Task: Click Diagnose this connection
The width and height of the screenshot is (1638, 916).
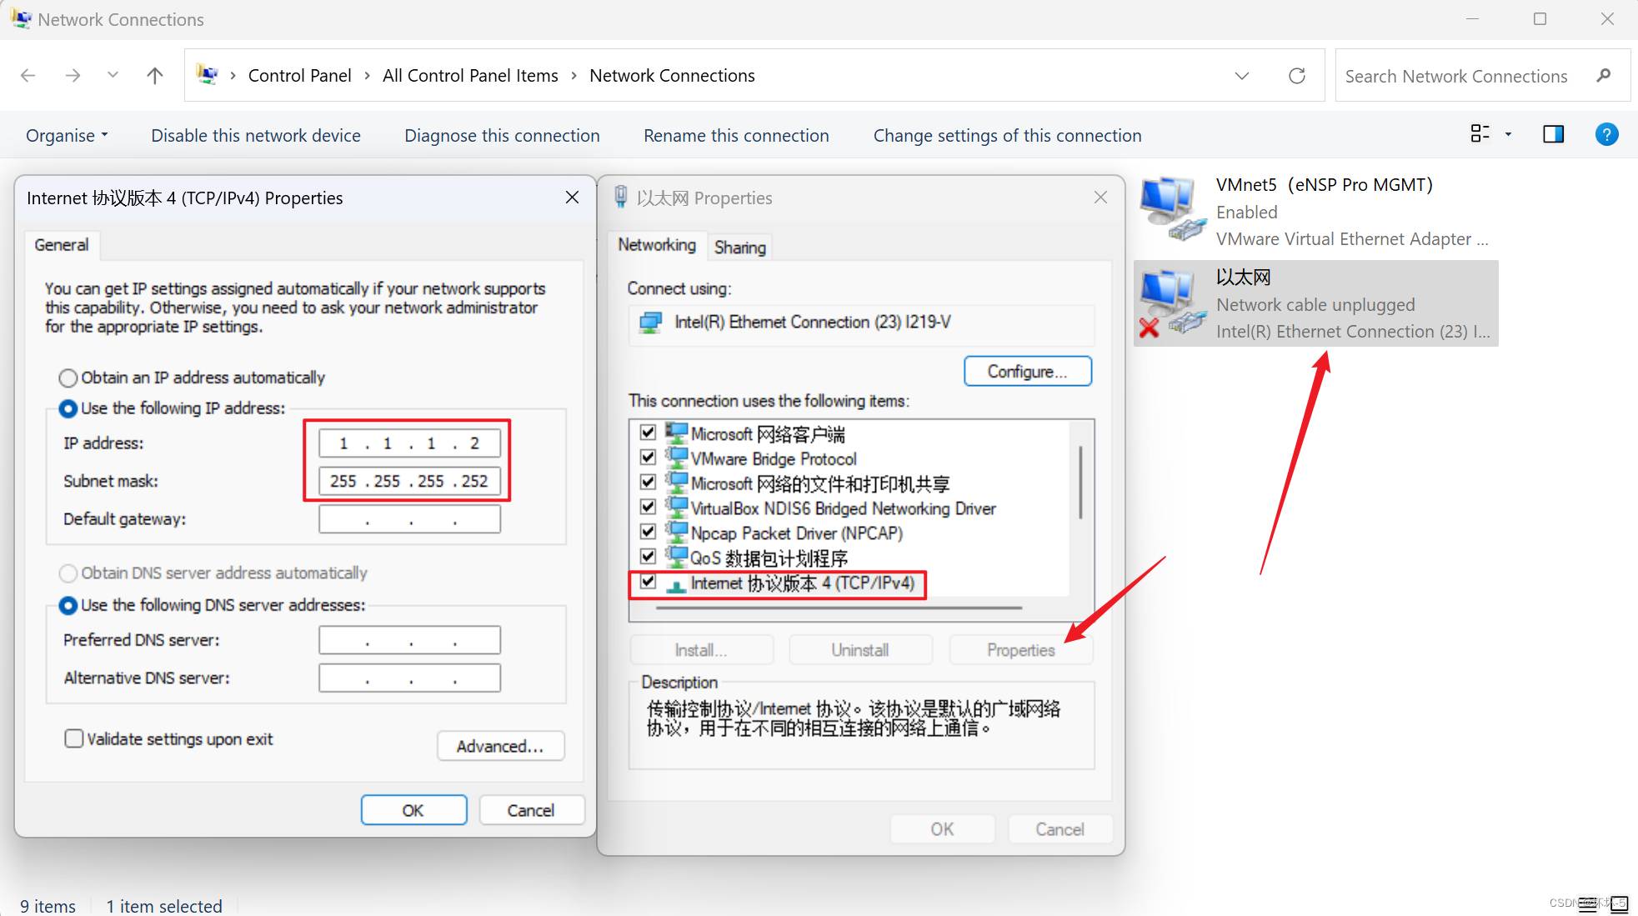Action: 502,136
